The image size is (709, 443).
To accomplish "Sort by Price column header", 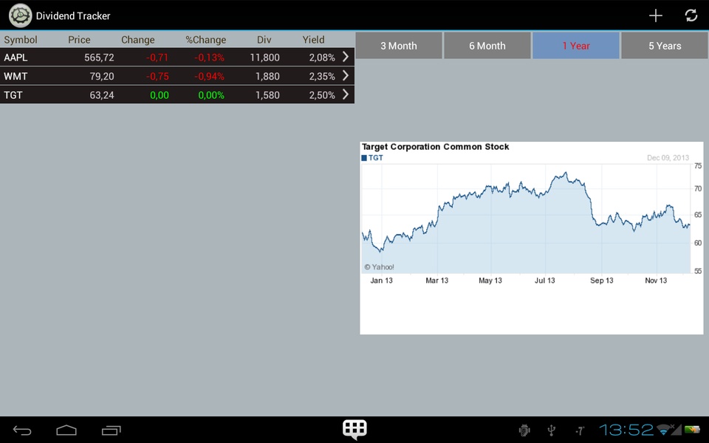I will (79, 40).
